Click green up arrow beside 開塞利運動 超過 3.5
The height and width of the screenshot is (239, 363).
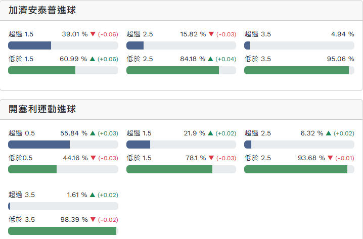93,195
